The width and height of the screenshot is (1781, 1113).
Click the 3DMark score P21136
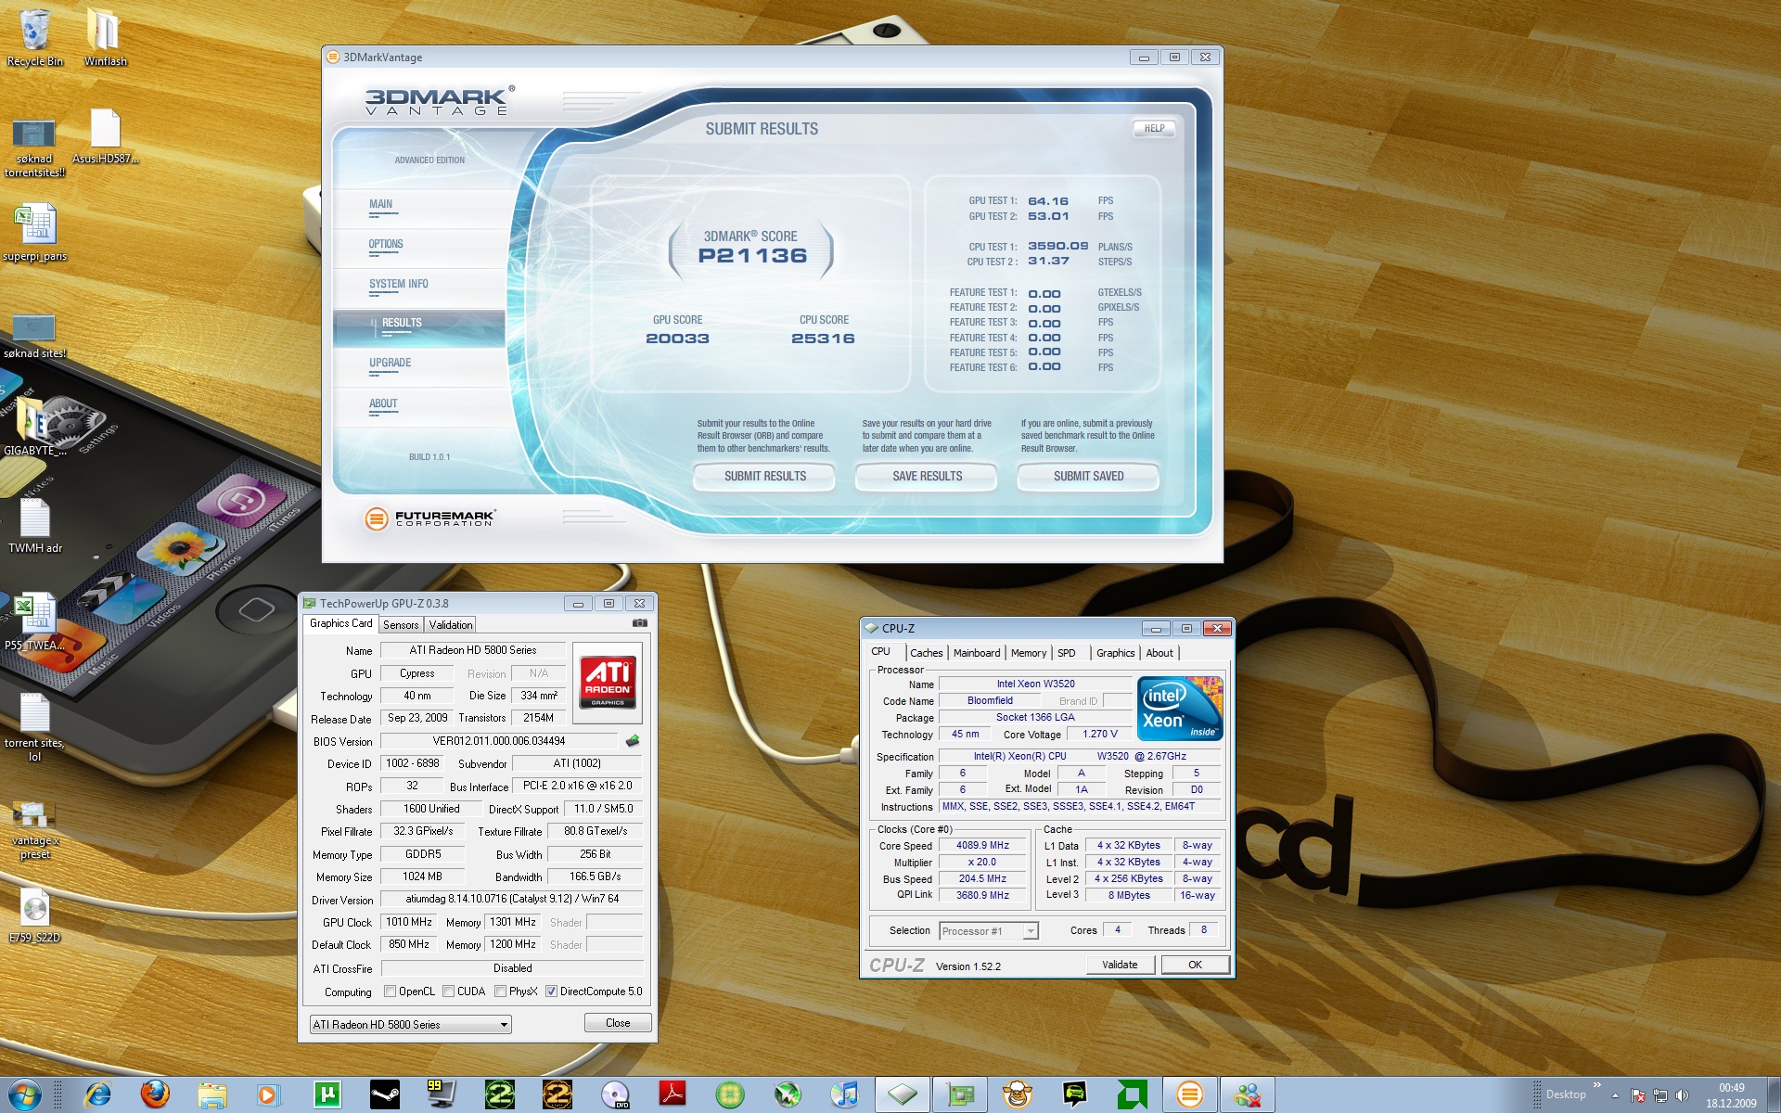(x=752, y=256)
